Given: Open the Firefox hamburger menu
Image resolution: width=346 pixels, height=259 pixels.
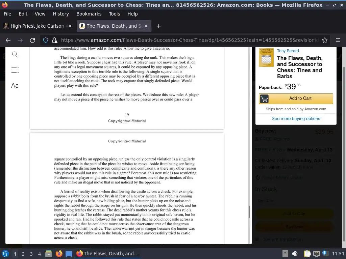Looking at the screenshot, I should (338, 40).
